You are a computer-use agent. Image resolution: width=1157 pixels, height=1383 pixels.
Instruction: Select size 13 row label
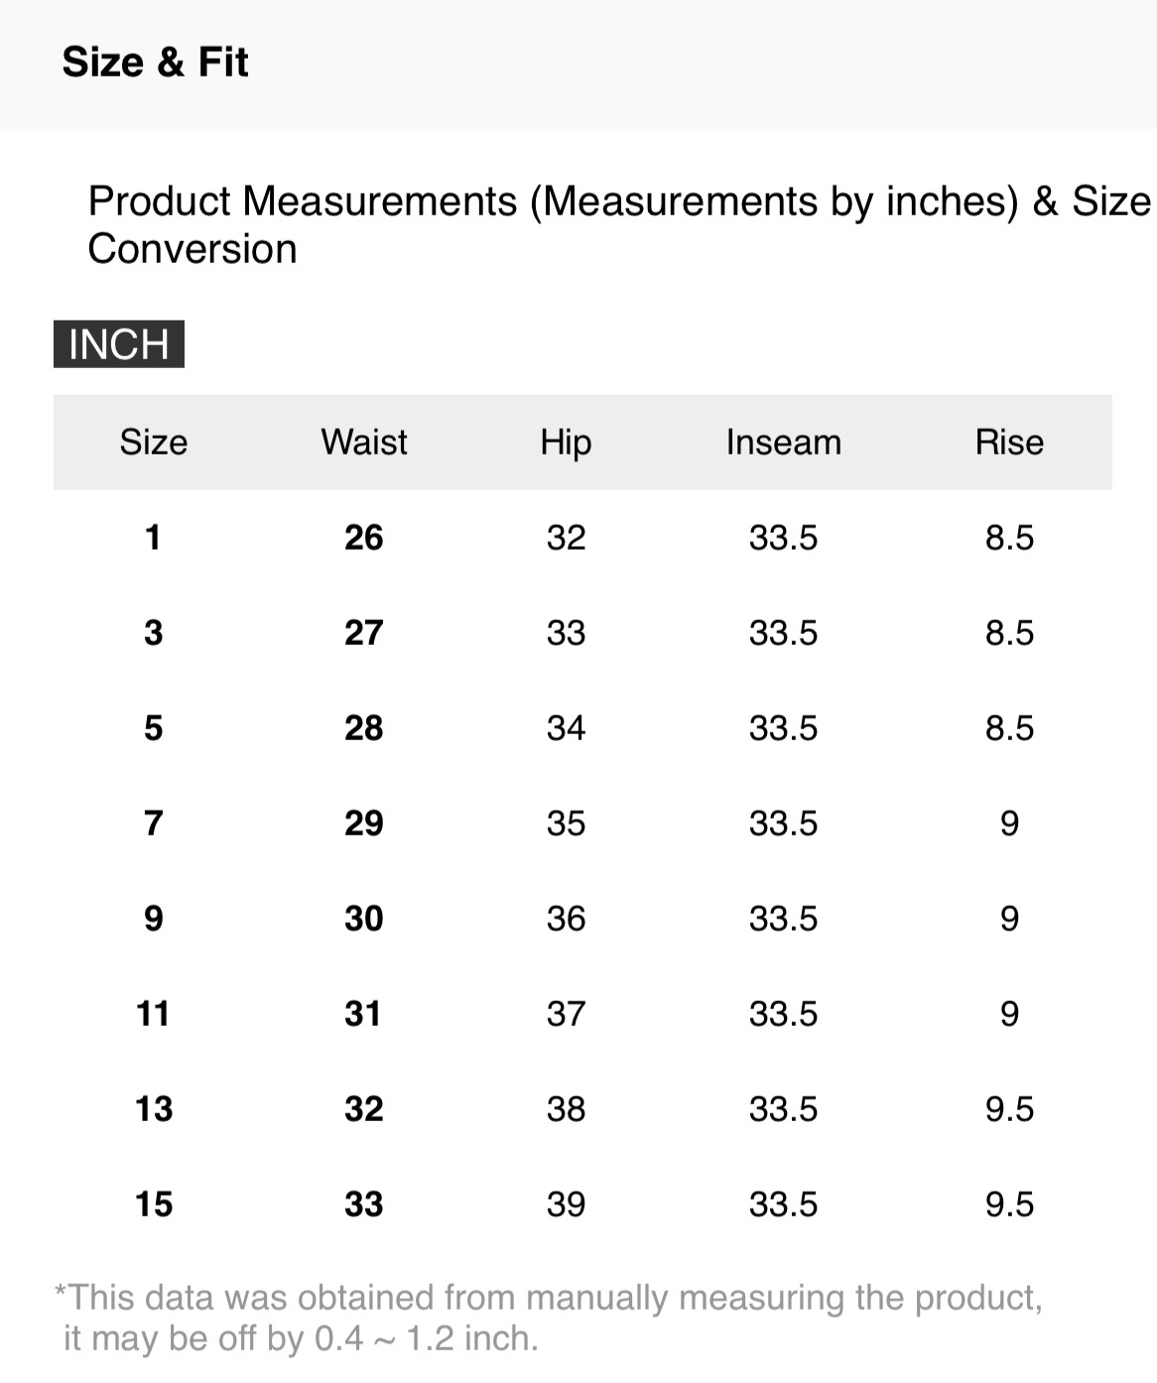point(154,1109)
